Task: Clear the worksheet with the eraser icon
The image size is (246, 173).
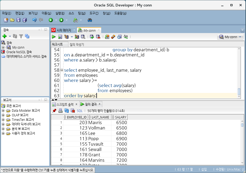Action: point(113,37)
